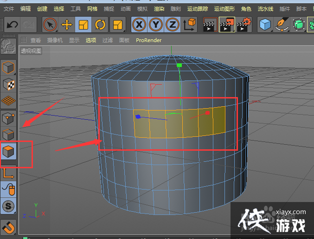Screen dimensions: 314x239
Task: Click the Undo arrow icon
Action: click(12, 25)
